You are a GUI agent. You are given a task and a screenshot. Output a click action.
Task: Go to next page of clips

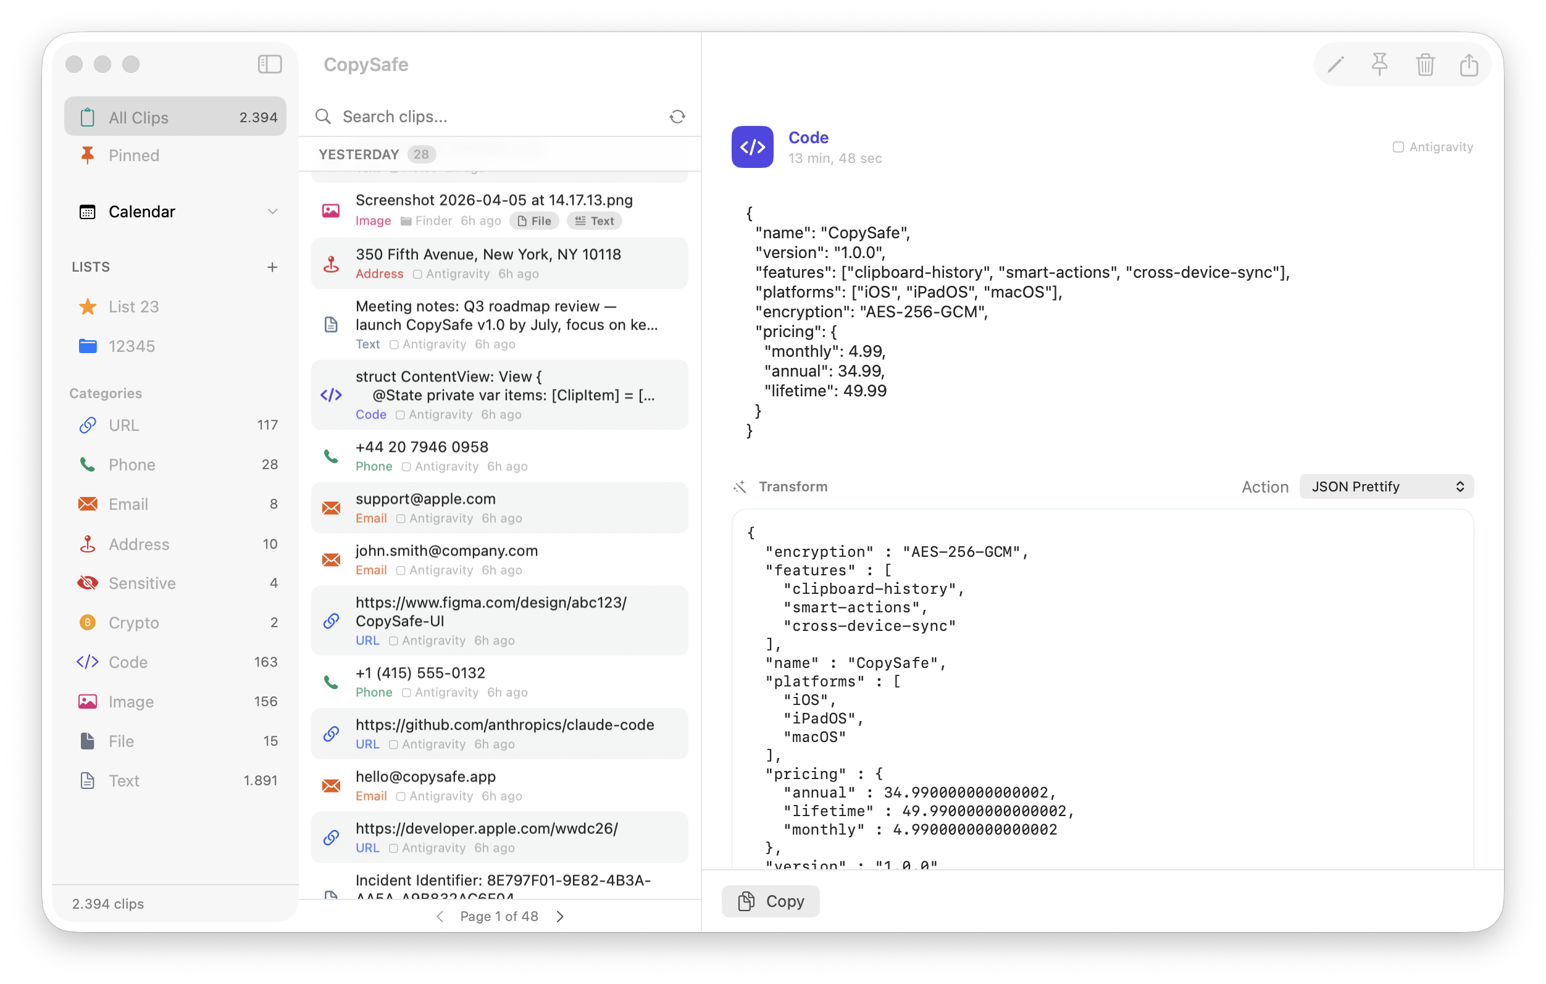point(560,916)
